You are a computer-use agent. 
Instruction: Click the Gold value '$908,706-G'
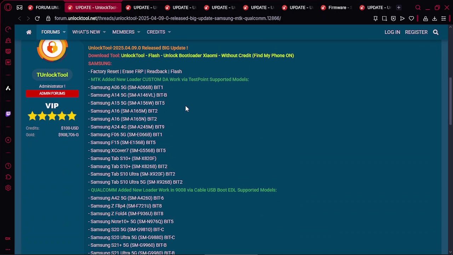pyautogui.click(x=68, y=135)
